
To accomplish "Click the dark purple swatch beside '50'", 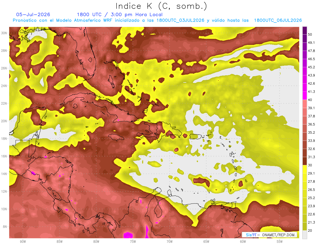I will tap(305, 30).
